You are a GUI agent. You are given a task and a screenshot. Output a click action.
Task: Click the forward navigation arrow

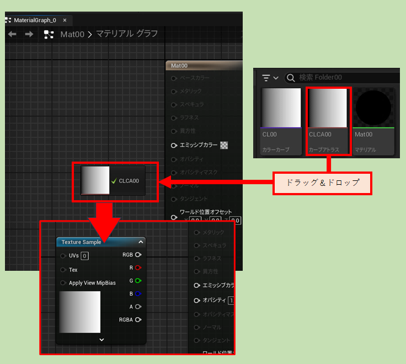29,34
